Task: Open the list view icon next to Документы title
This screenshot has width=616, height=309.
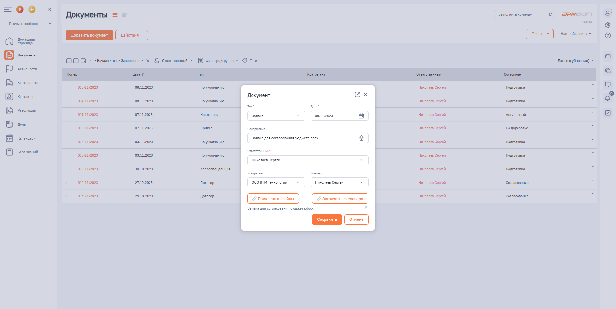Action: point(115,15)
